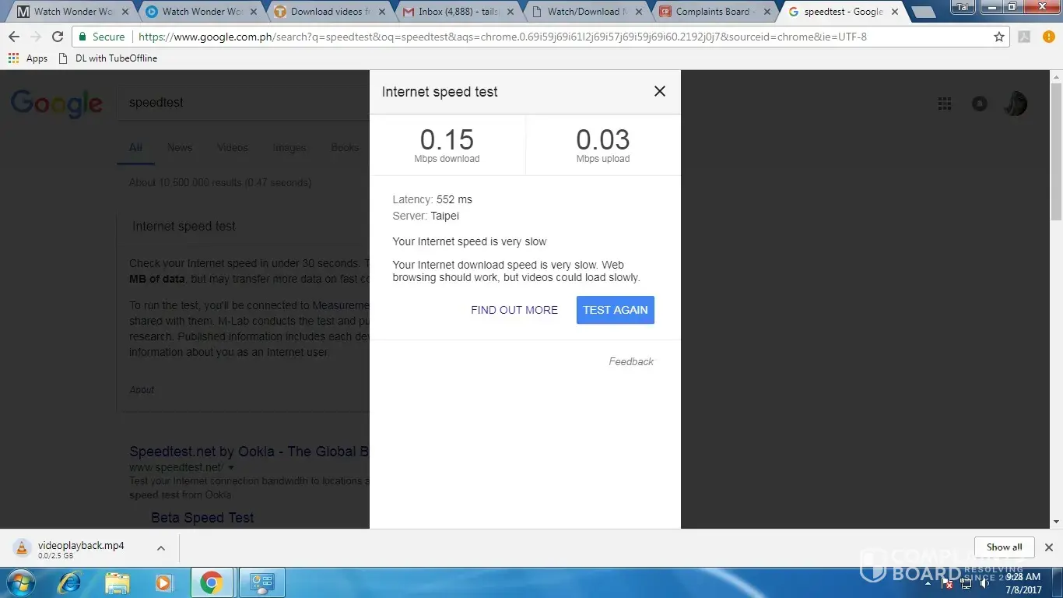Click the TEST AGAIN button
Screen dimensions: 1063x598
(615, 310)
